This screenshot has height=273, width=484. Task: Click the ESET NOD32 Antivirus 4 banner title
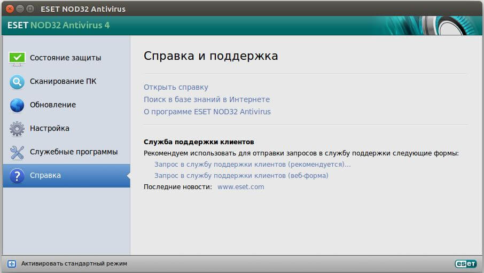pyautogui.click(x=59, y=25)
